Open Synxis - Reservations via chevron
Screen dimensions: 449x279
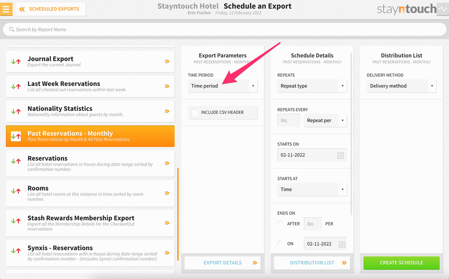(167, 253)
